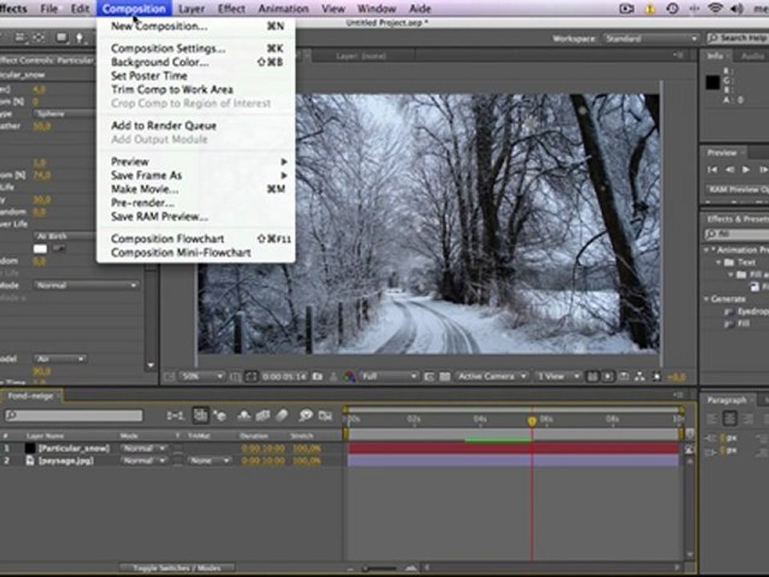Open Mode dropdown for Particular_snow layer

(144, 448)
